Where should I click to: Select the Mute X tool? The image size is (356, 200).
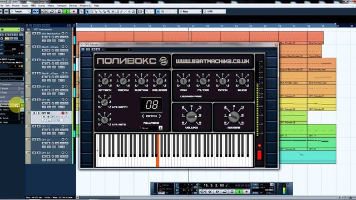pos(113,11)
